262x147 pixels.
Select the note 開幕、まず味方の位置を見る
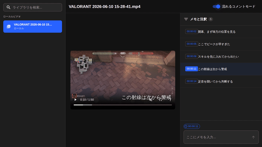click(217, 32)
